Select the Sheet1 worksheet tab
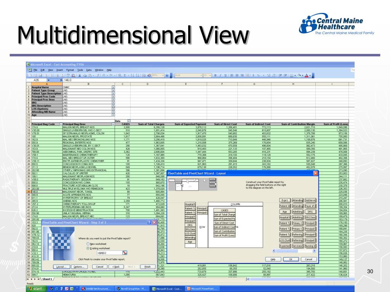Screen dimensions: 390x292 [47, 279]
